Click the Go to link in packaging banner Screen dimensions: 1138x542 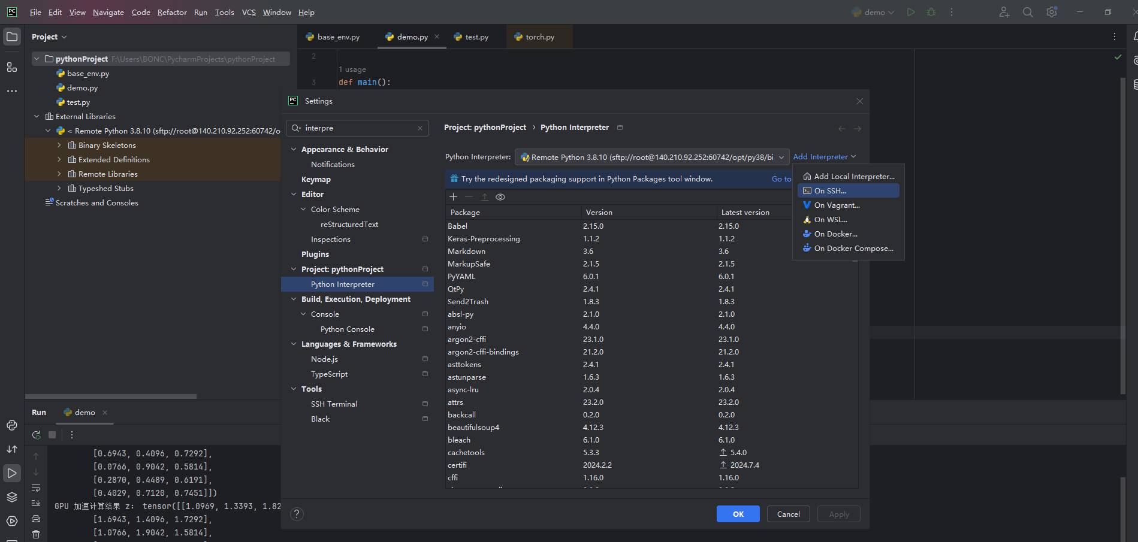pos(781,179)
